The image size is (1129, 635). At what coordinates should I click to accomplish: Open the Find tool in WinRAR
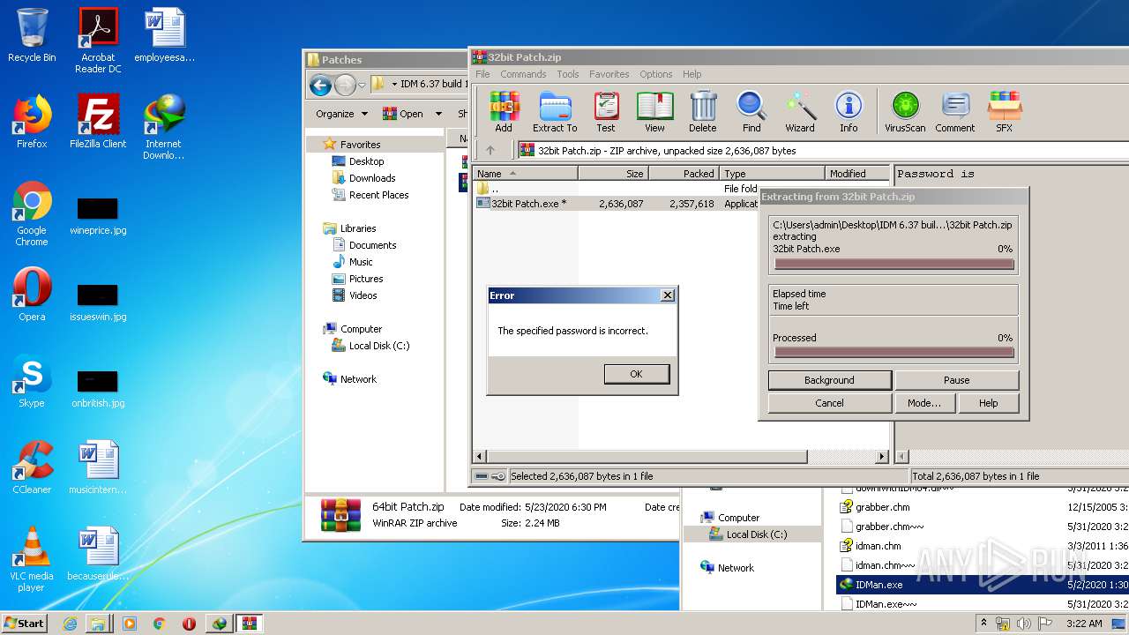tap(751, 112)
